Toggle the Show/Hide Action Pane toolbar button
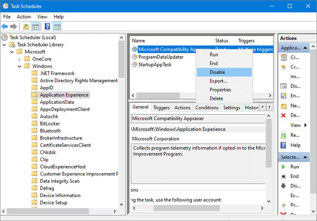The height and width of the screenshot is (221, 317). point(57,27)
